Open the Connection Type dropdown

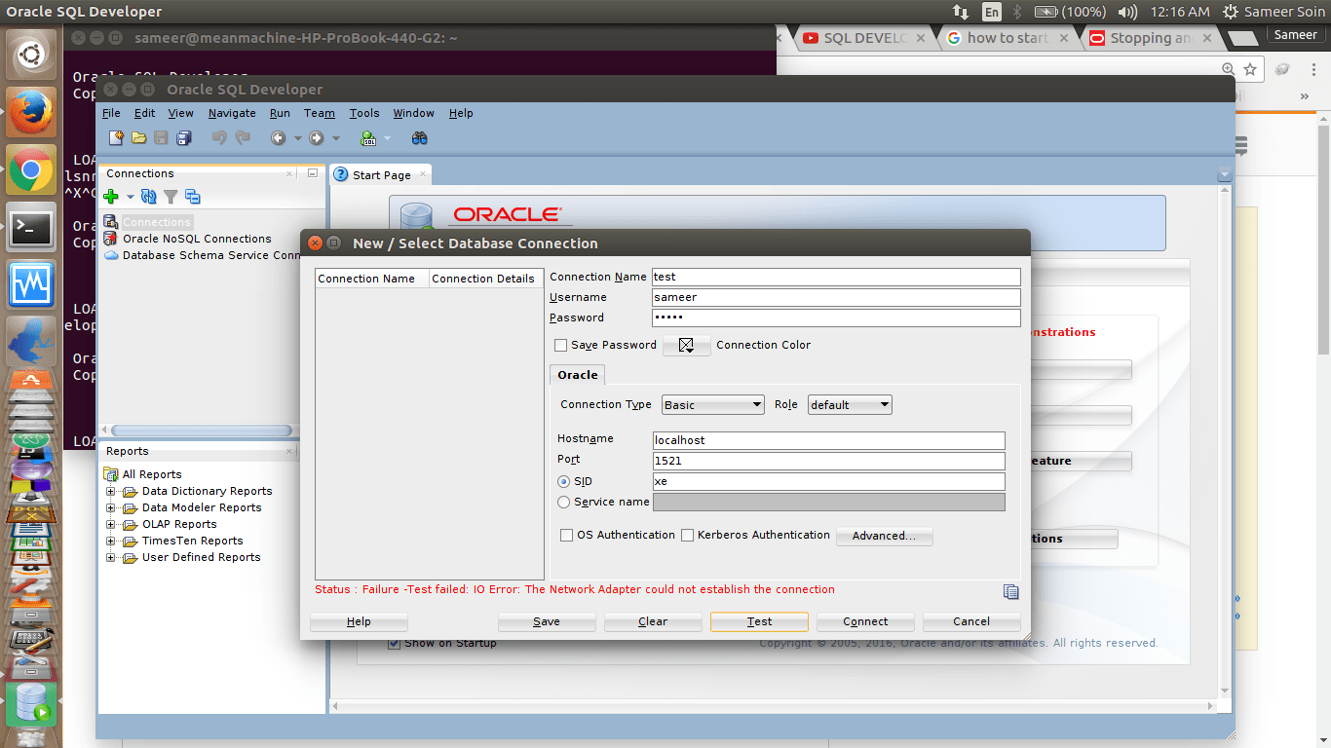point(712,404)
